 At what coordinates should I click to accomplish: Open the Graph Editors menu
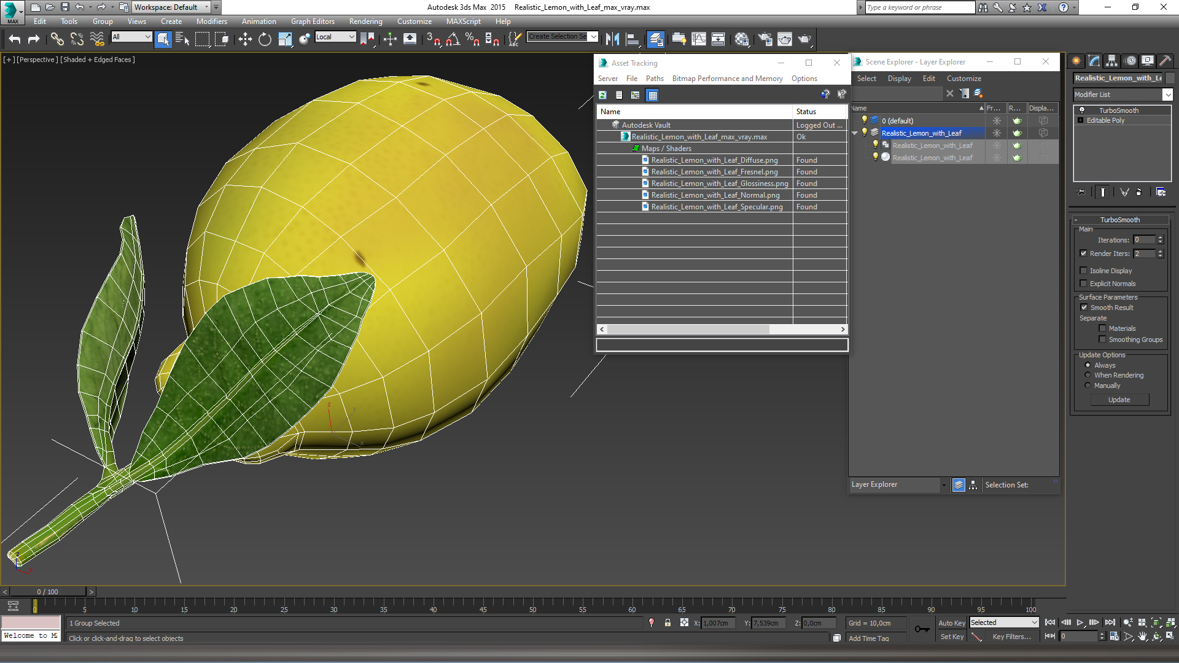(313, 21)
